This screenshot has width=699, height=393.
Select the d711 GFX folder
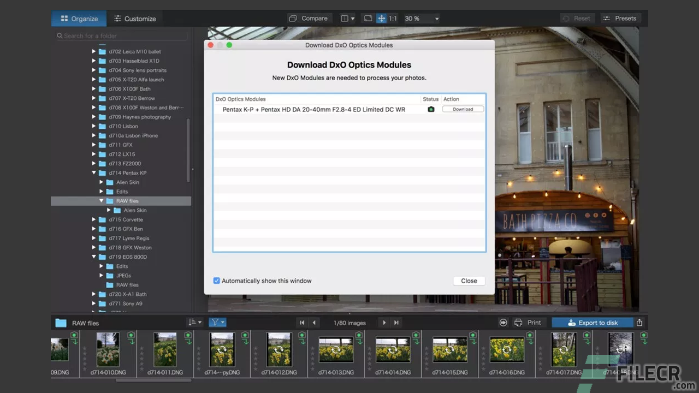(120, 145)
